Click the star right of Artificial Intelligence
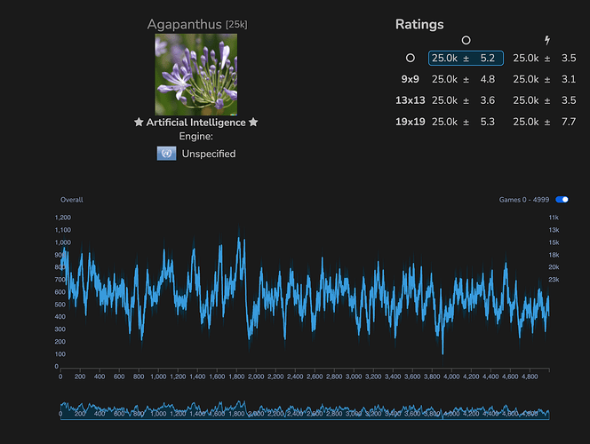590x444 pixels. point(253,123)
